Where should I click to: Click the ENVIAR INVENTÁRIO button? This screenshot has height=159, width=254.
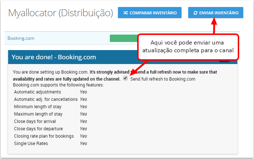click(216, 13)
